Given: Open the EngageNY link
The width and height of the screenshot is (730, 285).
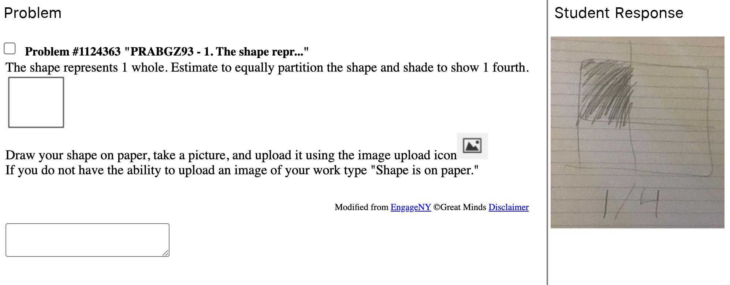Looking at the screenshot, I should 410,207.
